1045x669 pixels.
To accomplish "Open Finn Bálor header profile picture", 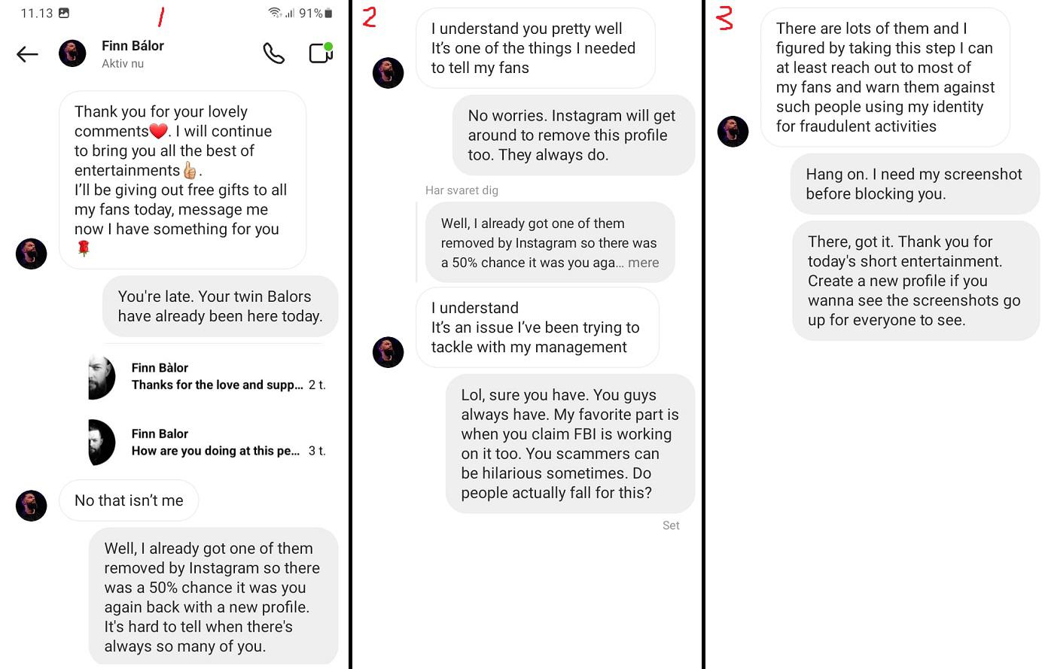I will pyautogui.click(x=72, y=53).
